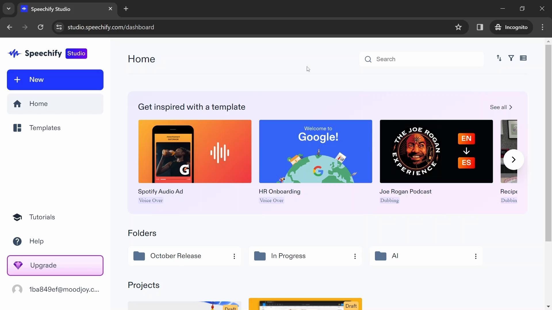The height and width of the screenshot is (310, 552).
Task: Select Home in the sidebar
Action: click(x=39, y=104)
